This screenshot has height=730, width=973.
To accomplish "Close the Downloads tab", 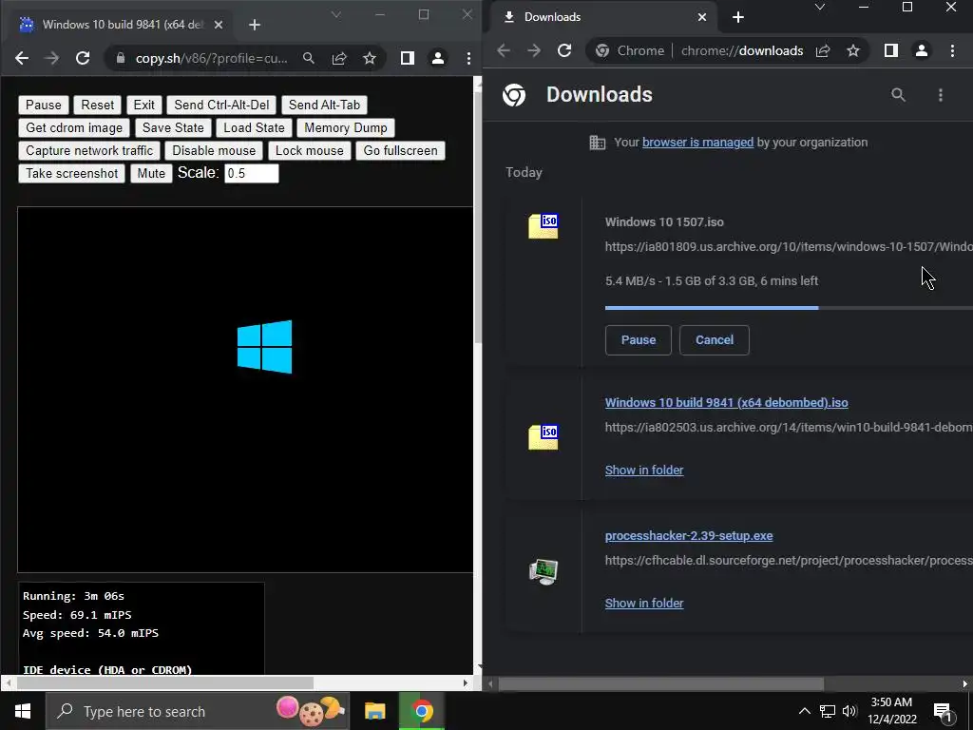I will (702, 17).
